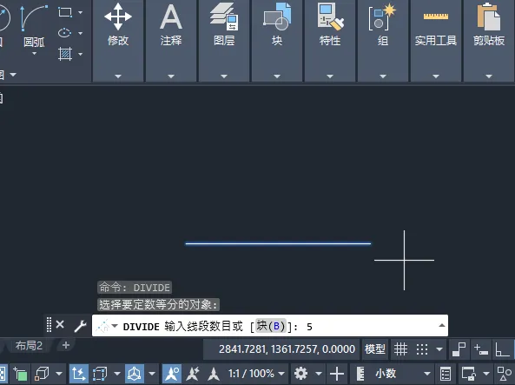Open lock UI dropdown arrow
The height and width of the screenshot is (385, 515).
tap(486, 374)
